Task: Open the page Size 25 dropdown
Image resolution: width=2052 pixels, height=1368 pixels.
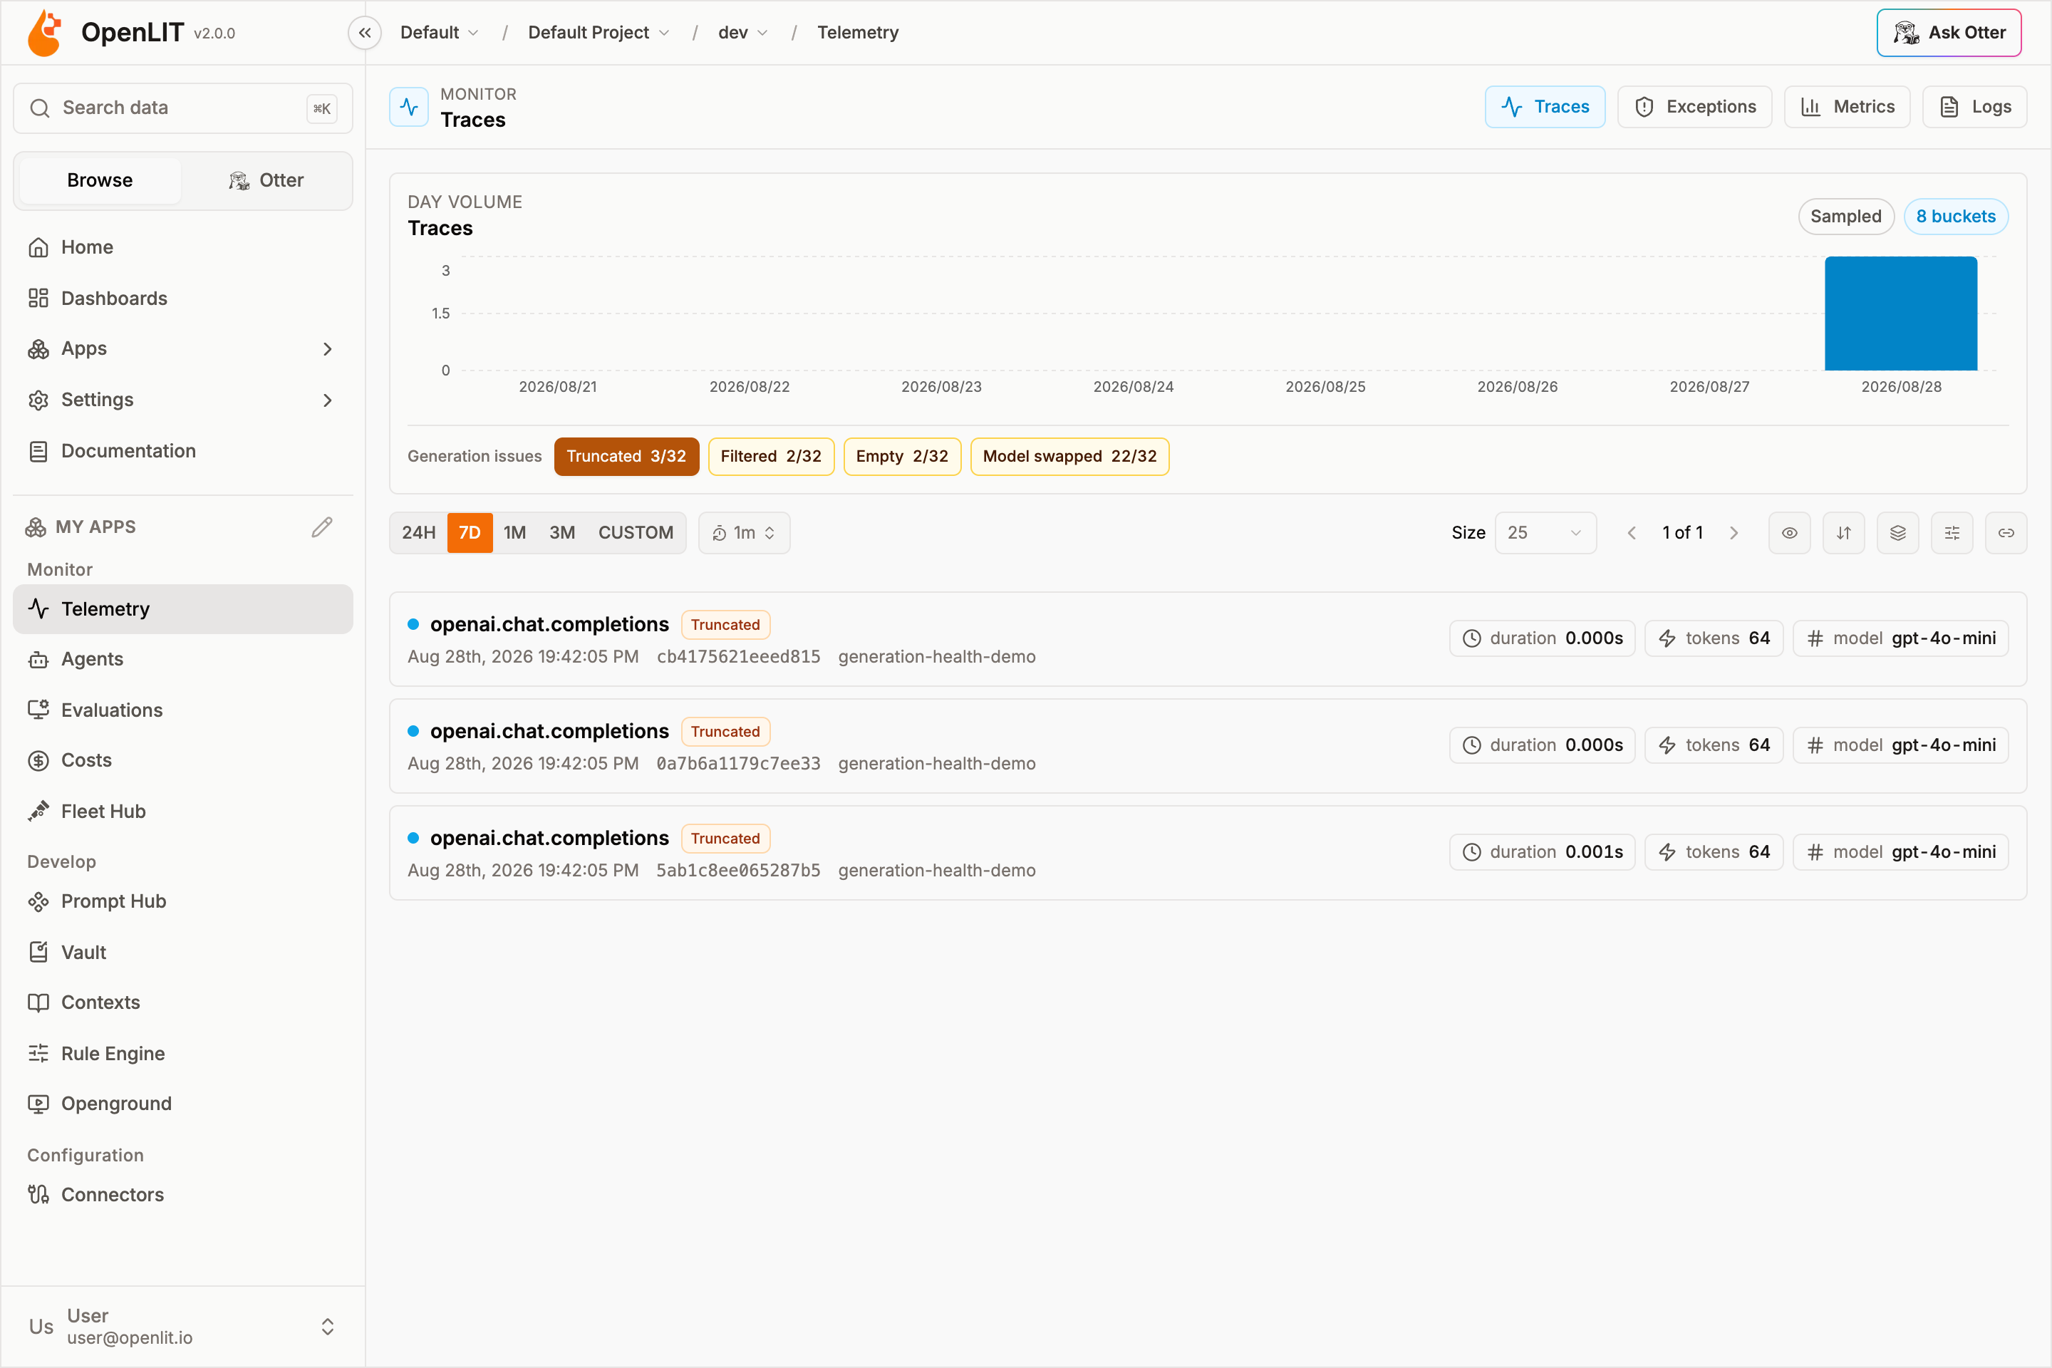Action: tap(1546, 533)
